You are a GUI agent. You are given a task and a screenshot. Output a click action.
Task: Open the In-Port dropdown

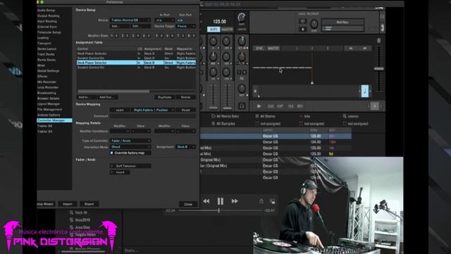pyautogui.click(x=164, y=20)
